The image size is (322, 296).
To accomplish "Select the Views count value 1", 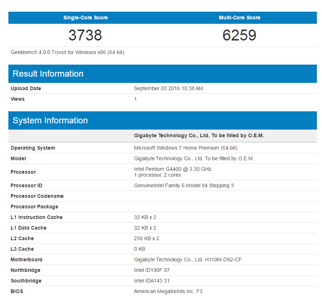I will point(136,99).
